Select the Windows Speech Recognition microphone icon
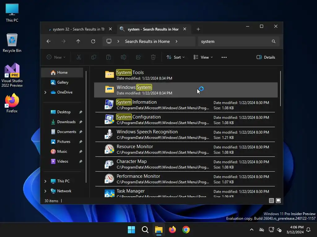This screenshot has height=237, width=317. [x=109, y=134]
